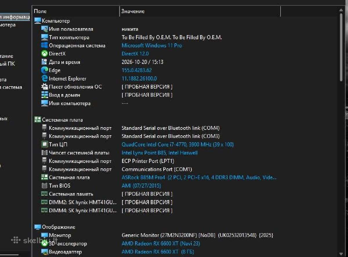Click the Системная плата section header icon
This screenshot has width=348, height=257.
click(x=38, y=120)
